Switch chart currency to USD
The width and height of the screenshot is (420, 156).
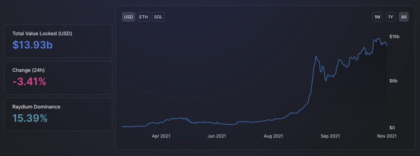(x=128, y=17)
